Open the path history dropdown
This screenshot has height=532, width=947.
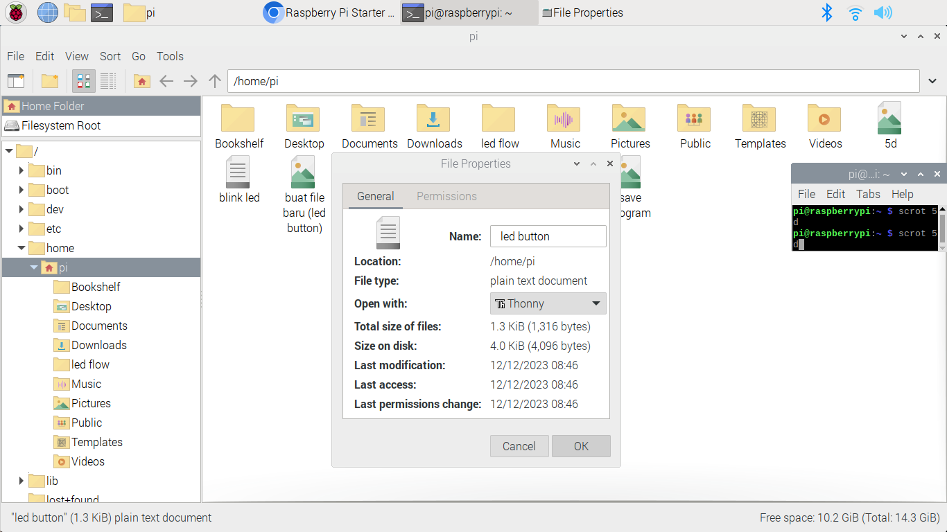(933, 81)
